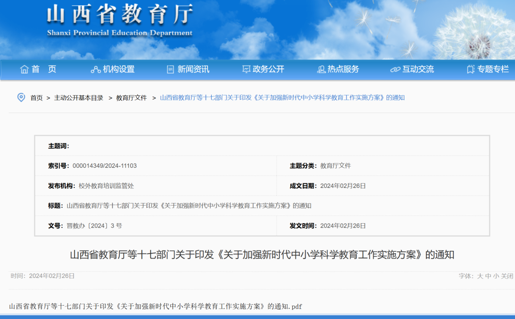Click 关闭 next to the font controls
This screenshot has height=319, width=515.
[x=506, y=276]
